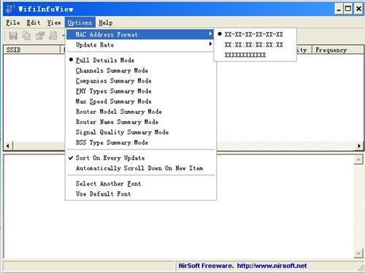This screenshot has height=273, width=365.
Task: Select XX-XX-XX-XX-XX-XX MAC format
Action: [x=255, y=34]
